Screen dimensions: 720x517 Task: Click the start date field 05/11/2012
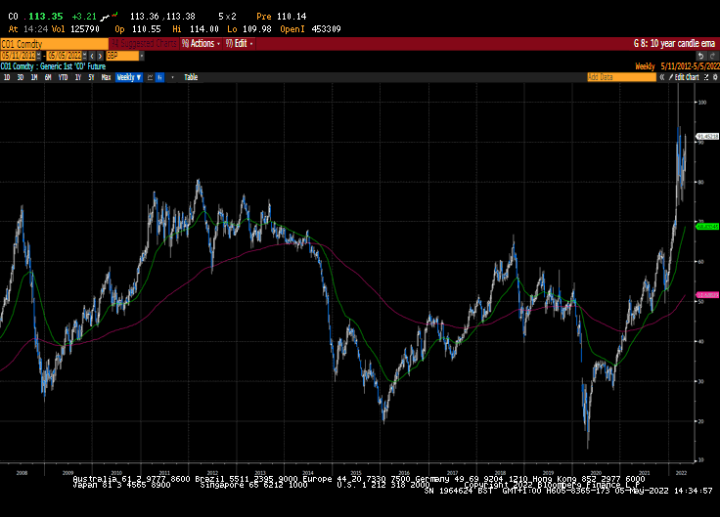(19, 56)
